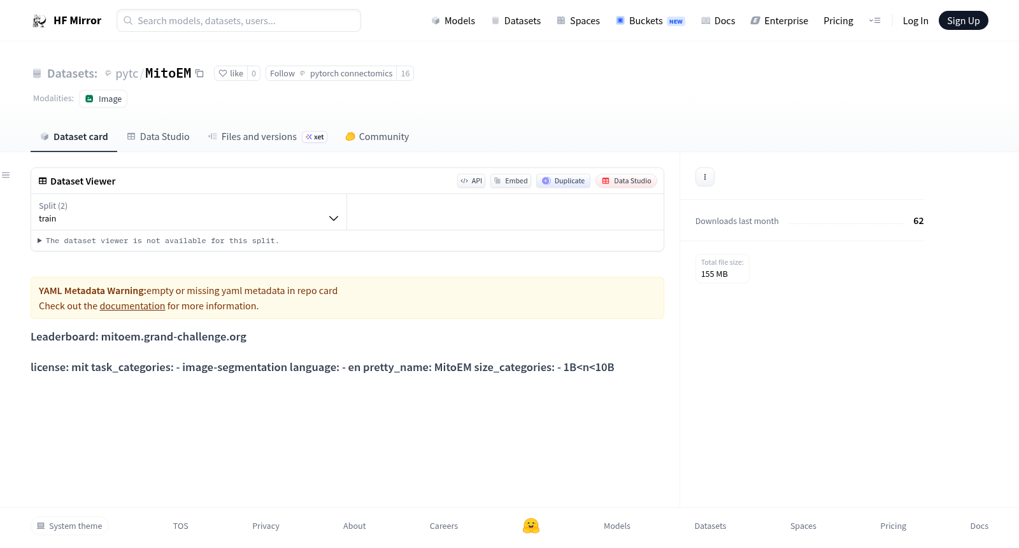The image size is (1019, 548).
Task: Click the Sign Up button
Action: pyautogui.click(x=963, y=21)
